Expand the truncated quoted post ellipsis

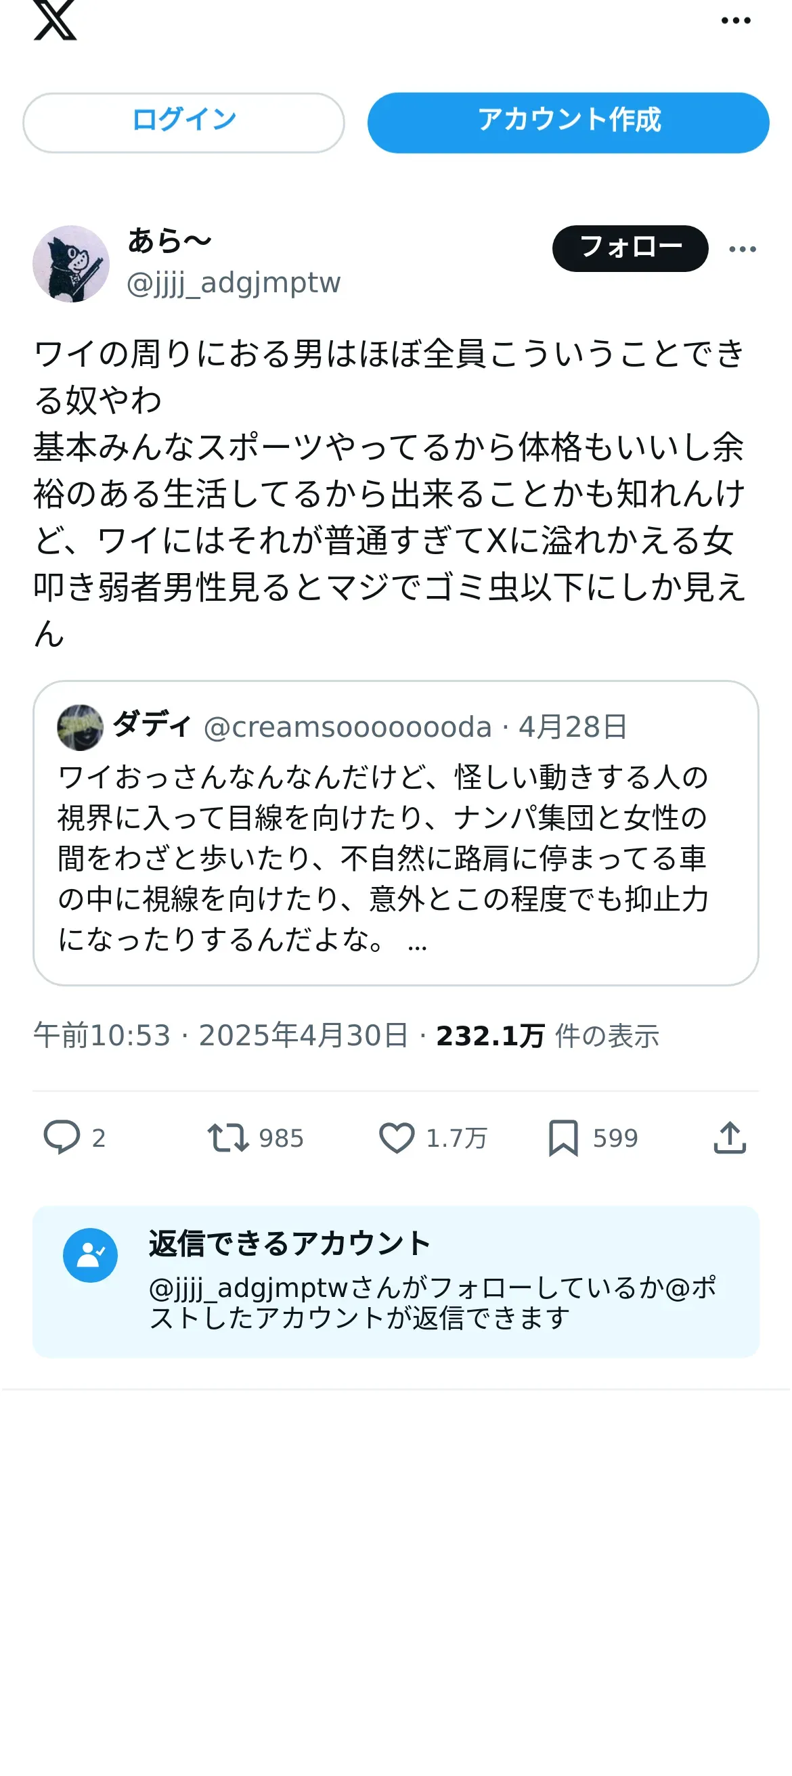(418, 942)
